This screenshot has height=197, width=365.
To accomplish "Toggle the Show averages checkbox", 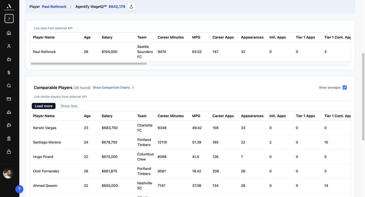I will 345,87.
